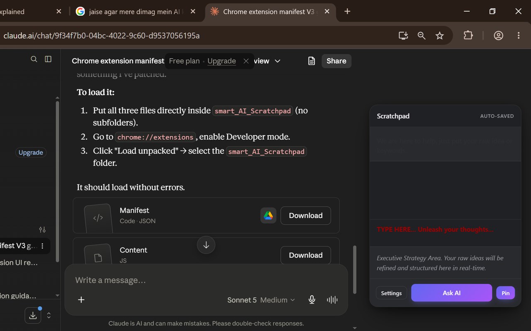This screenshot has width=531, height=331.
Task: Jump to bottom of the conversation
Action: [x=206, y=245]
